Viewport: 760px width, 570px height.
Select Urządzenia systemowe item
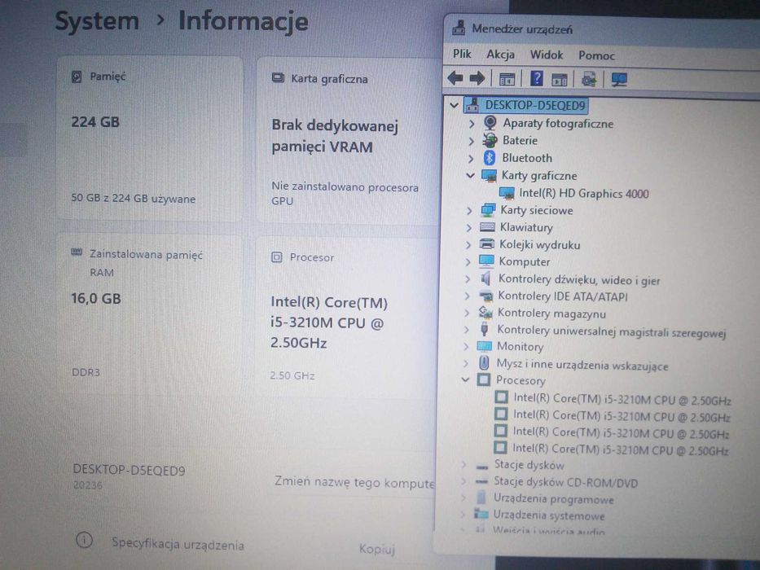(x=549, y=515)
